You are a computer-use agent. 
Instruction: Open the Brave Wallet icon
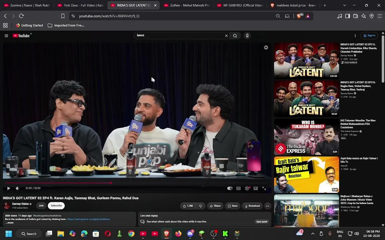pyautogui.click(x=356, y=16)
